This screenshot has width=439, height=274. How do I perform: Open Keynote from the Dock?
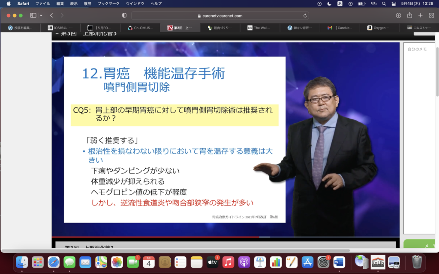point(260,262)
